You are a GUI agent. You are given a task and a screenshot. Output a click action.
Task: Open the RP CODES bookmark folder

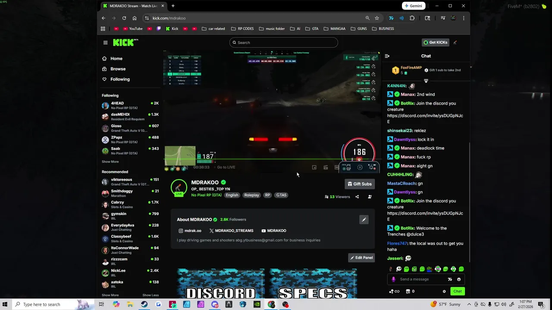242,29
